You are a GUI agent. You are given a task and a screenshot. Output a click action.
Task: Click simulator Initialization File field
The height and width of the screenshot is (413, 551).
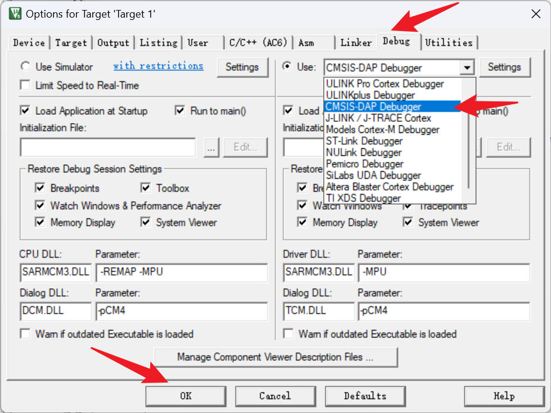108,147
